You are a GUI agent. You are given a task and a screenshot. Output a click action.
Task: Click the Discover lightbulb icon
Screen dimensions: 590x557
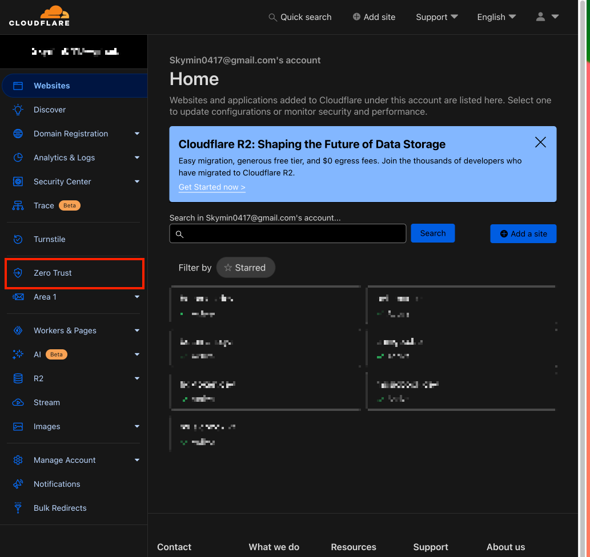[18, 110]
